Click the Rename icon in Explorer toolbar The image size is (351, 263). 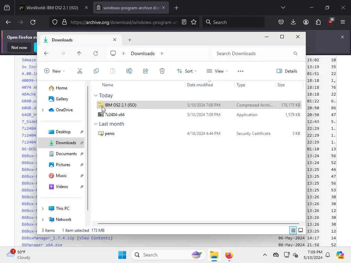coord(129,71)
